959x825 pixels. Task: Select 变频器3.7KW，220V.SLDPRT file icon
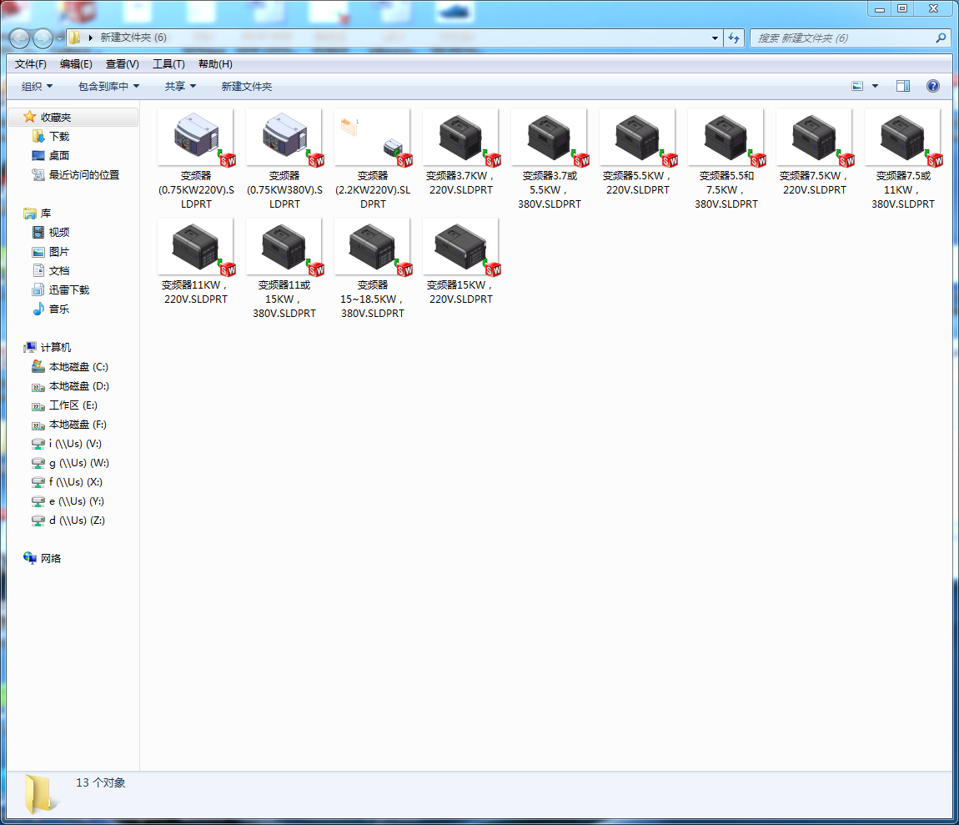[x=461, y=137]
